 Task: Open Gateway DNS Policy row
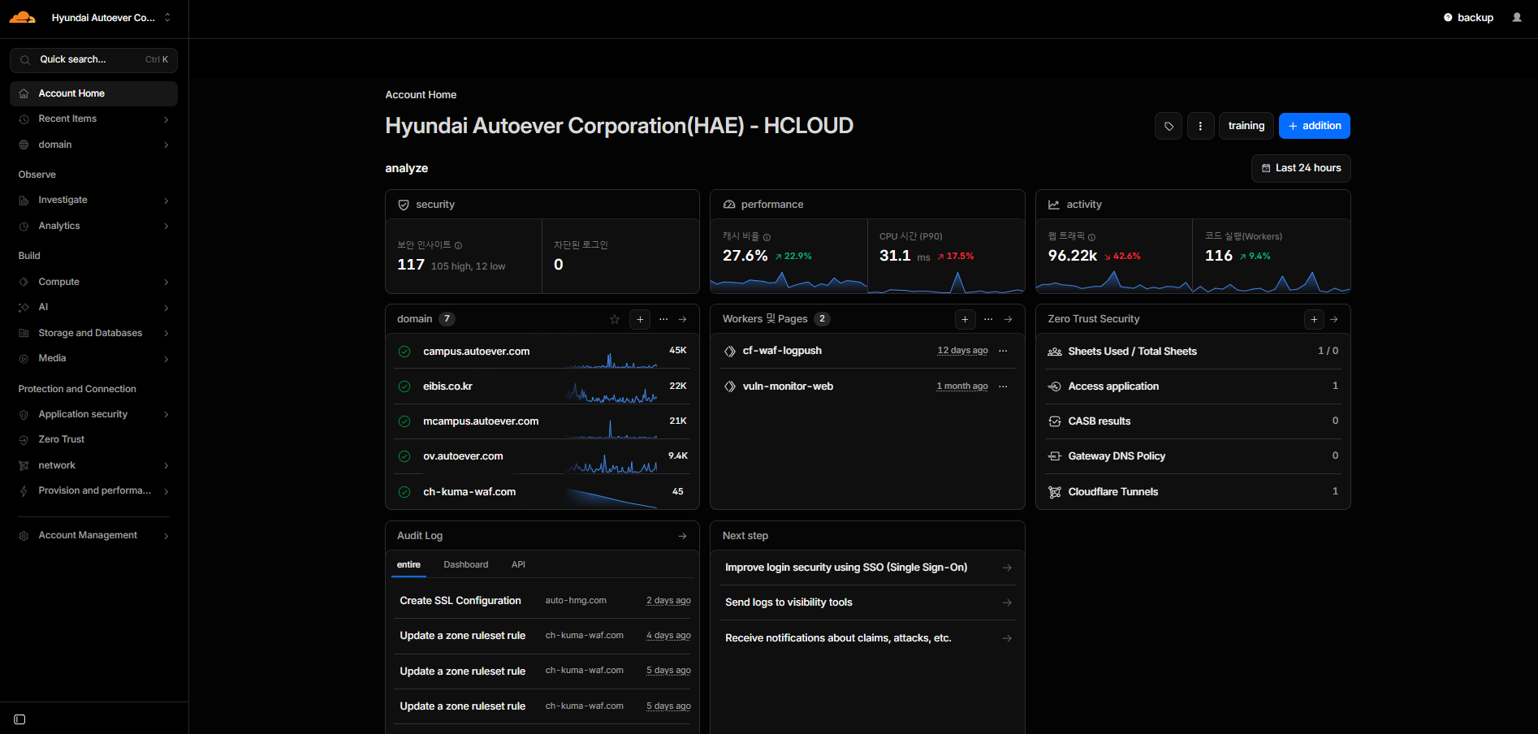1193,456
